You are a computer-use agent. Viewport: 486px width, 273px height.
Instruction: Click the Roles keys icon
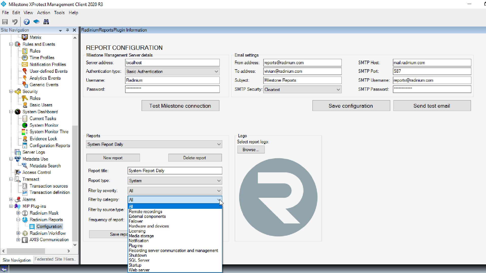coord(25,98)
